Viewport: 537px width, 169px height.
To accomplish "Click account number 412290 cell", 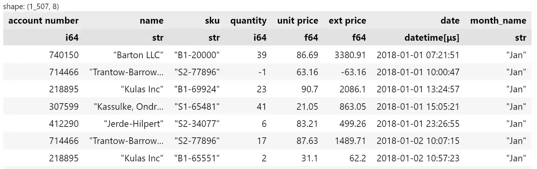I will point(64,124).
